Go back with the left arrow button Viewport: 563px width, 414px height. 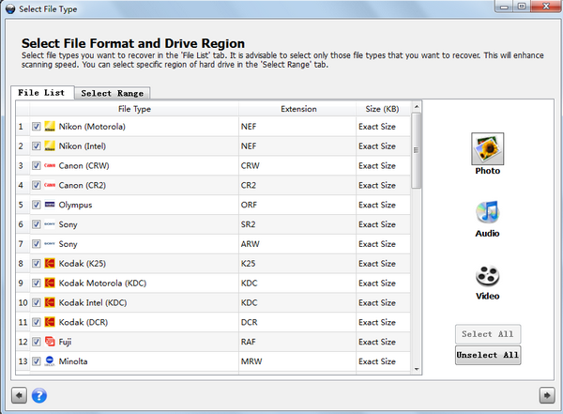point(19,395)
